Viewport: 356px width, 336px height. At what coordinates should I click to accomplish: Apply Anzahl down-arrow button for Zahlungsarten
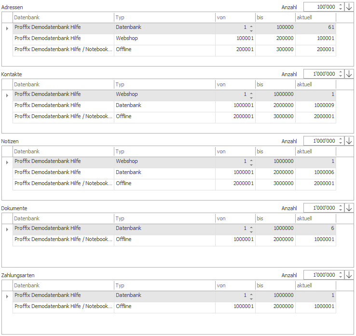click(x=349, y=275)
